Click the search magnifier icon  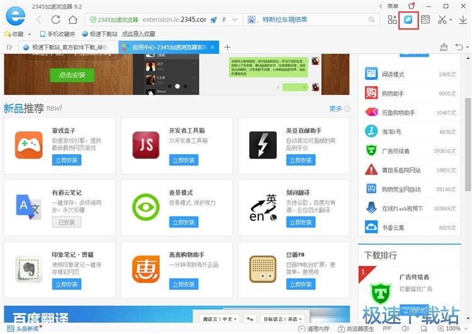(x=372, y=20)
